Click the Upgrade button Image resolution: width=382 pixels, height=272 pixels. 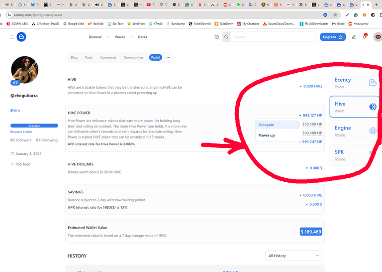[333, 37]
